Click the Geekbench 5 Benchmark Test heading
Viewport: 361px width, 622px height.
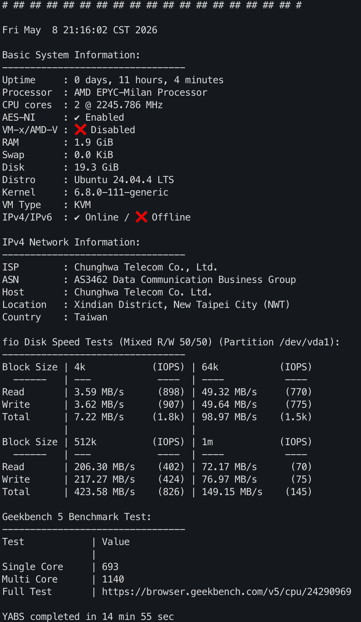pyautogui.click(x=77, y=517)
